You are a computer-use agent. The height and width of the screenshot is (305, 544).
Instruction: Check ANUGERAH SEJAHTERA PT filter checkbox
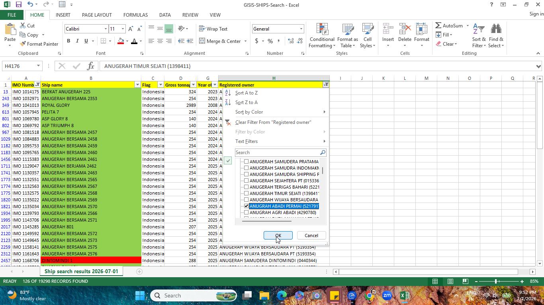pos(246,181)
